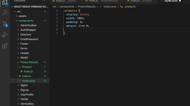190x106 pixels.
Task: Click the closing brace on line 7
Action: tap(64, 33)
